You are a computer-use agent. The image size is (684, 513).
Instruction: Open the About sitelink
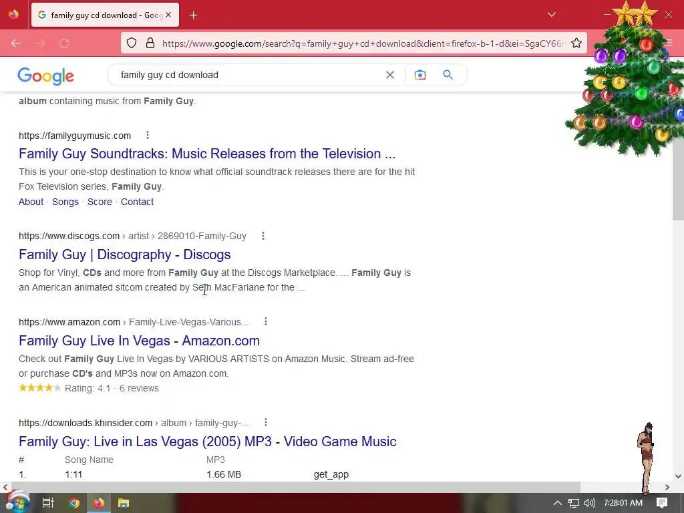31,202
